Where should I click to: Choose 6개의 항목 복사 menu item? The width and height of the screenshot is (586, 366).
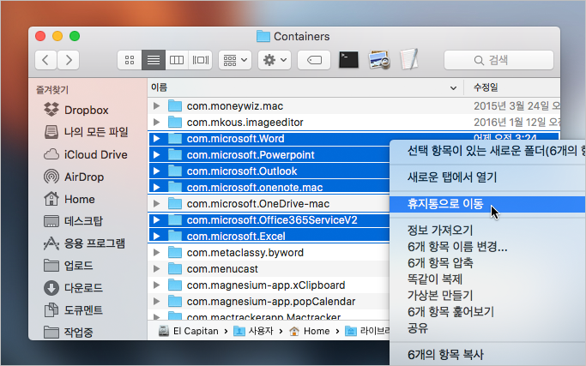click(x=487, y=354)
